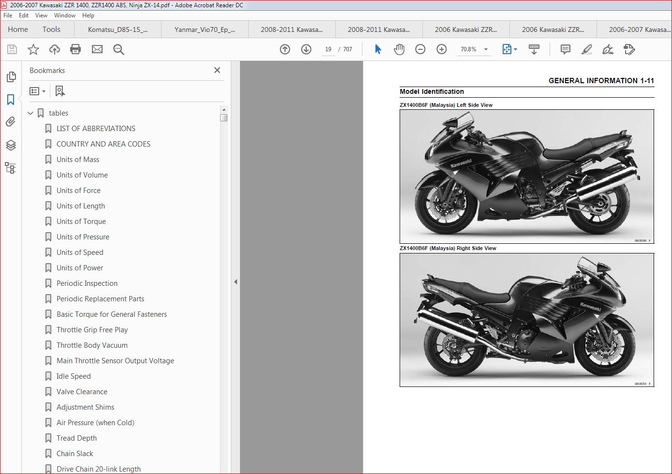Print the document using printer icon
672x474 pixels.
(x=75, y=49)
